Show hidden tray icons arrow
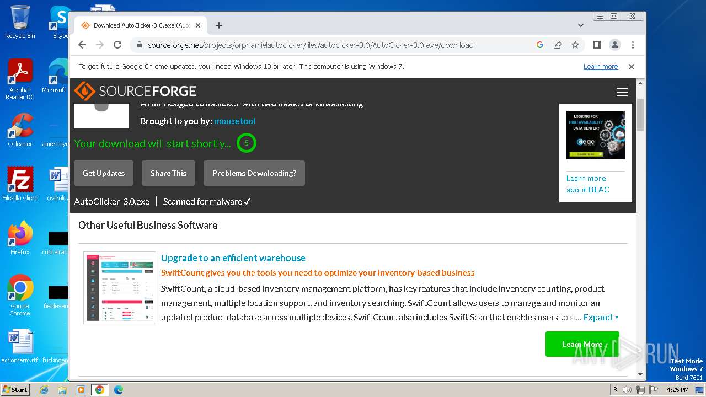Image resolution: width=706 pixels, height=397 pixels. (616, 389)
